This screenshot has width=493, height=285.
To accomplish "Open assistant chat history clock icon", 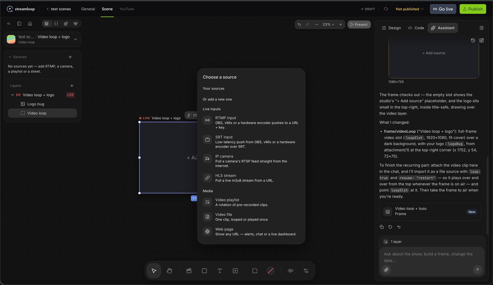I will point(473,40).
